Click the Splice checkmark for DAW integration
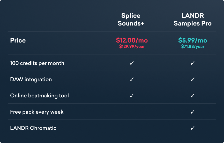Screen dimensions: 224x143 132,79
